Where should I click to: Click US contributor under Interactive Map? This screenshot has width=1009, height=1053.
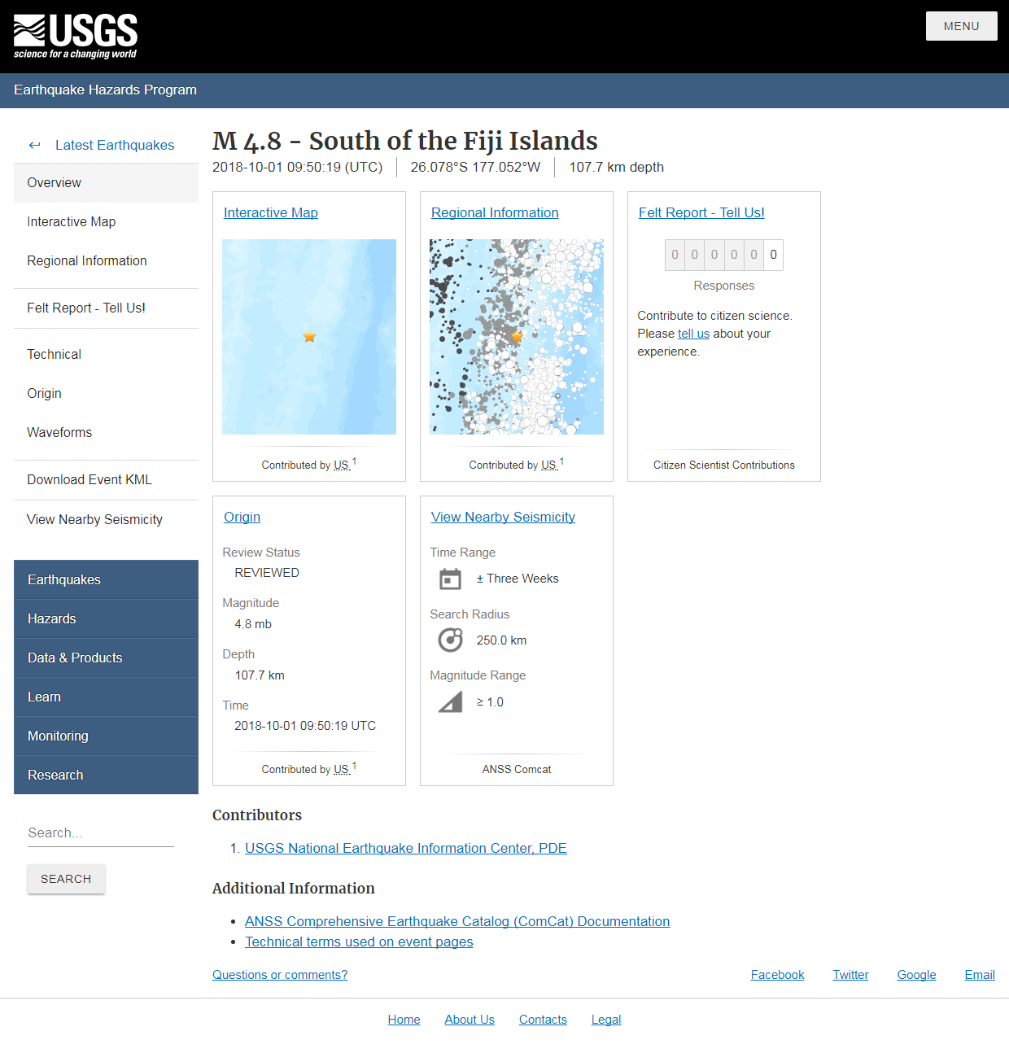click(342, 465)
